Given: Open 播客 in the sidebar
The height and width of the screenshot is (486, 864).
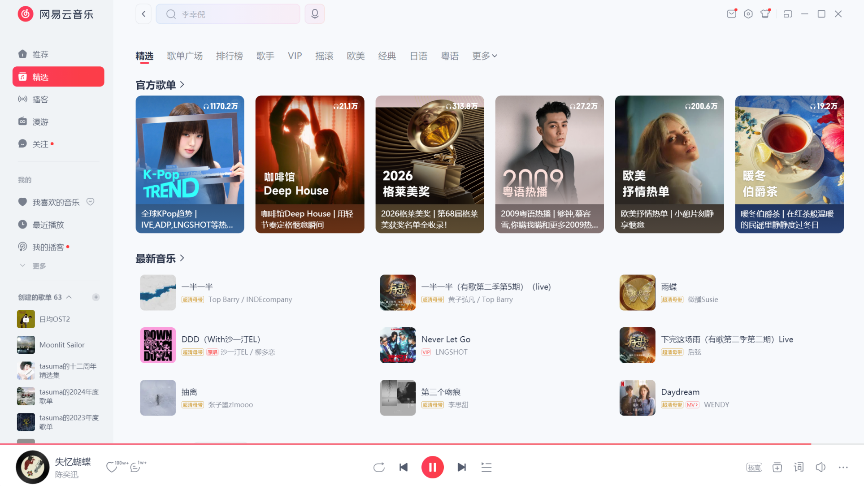Looking at the screenshot, I should point(58,99).
